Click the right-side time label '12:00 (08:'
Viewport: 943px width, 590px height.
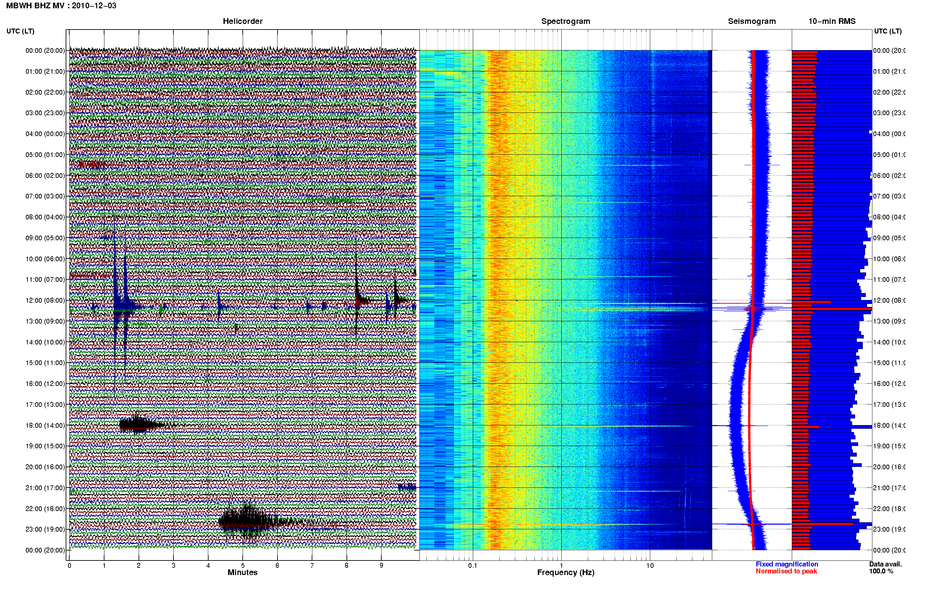point(889,300)
